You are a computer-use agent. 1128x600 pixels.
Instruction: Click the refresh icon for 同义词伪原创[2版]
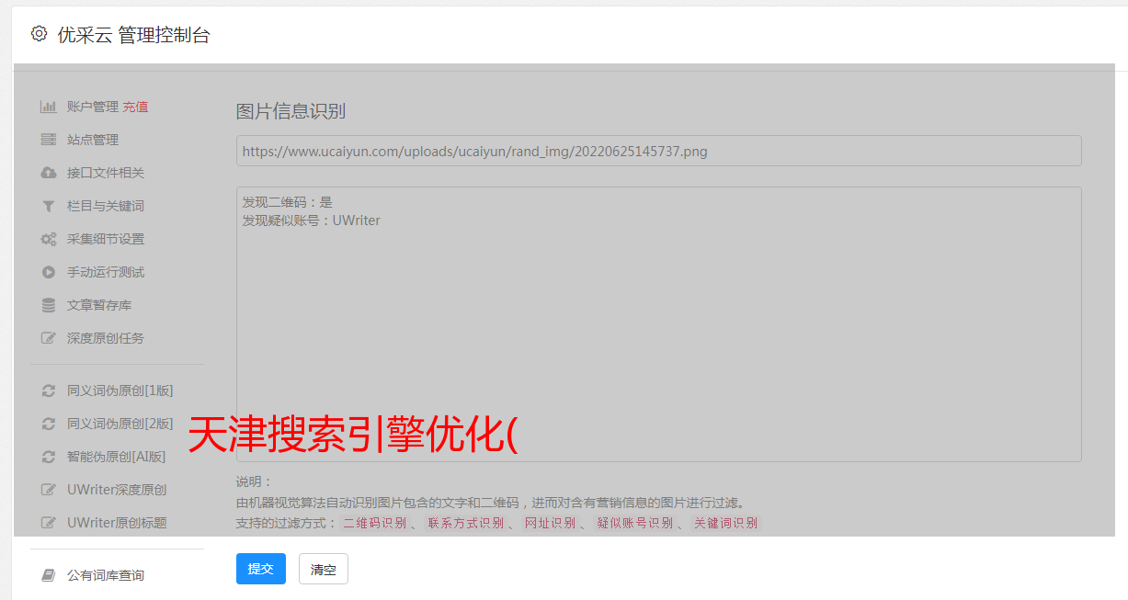pos(49,424)
